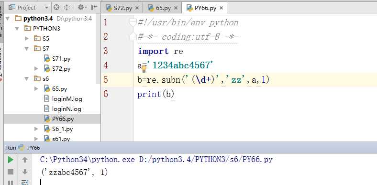The height and width of the screenshot is (185, 377).
Task: Collapse the s6 folder
Action: click(x=27, y=78)
